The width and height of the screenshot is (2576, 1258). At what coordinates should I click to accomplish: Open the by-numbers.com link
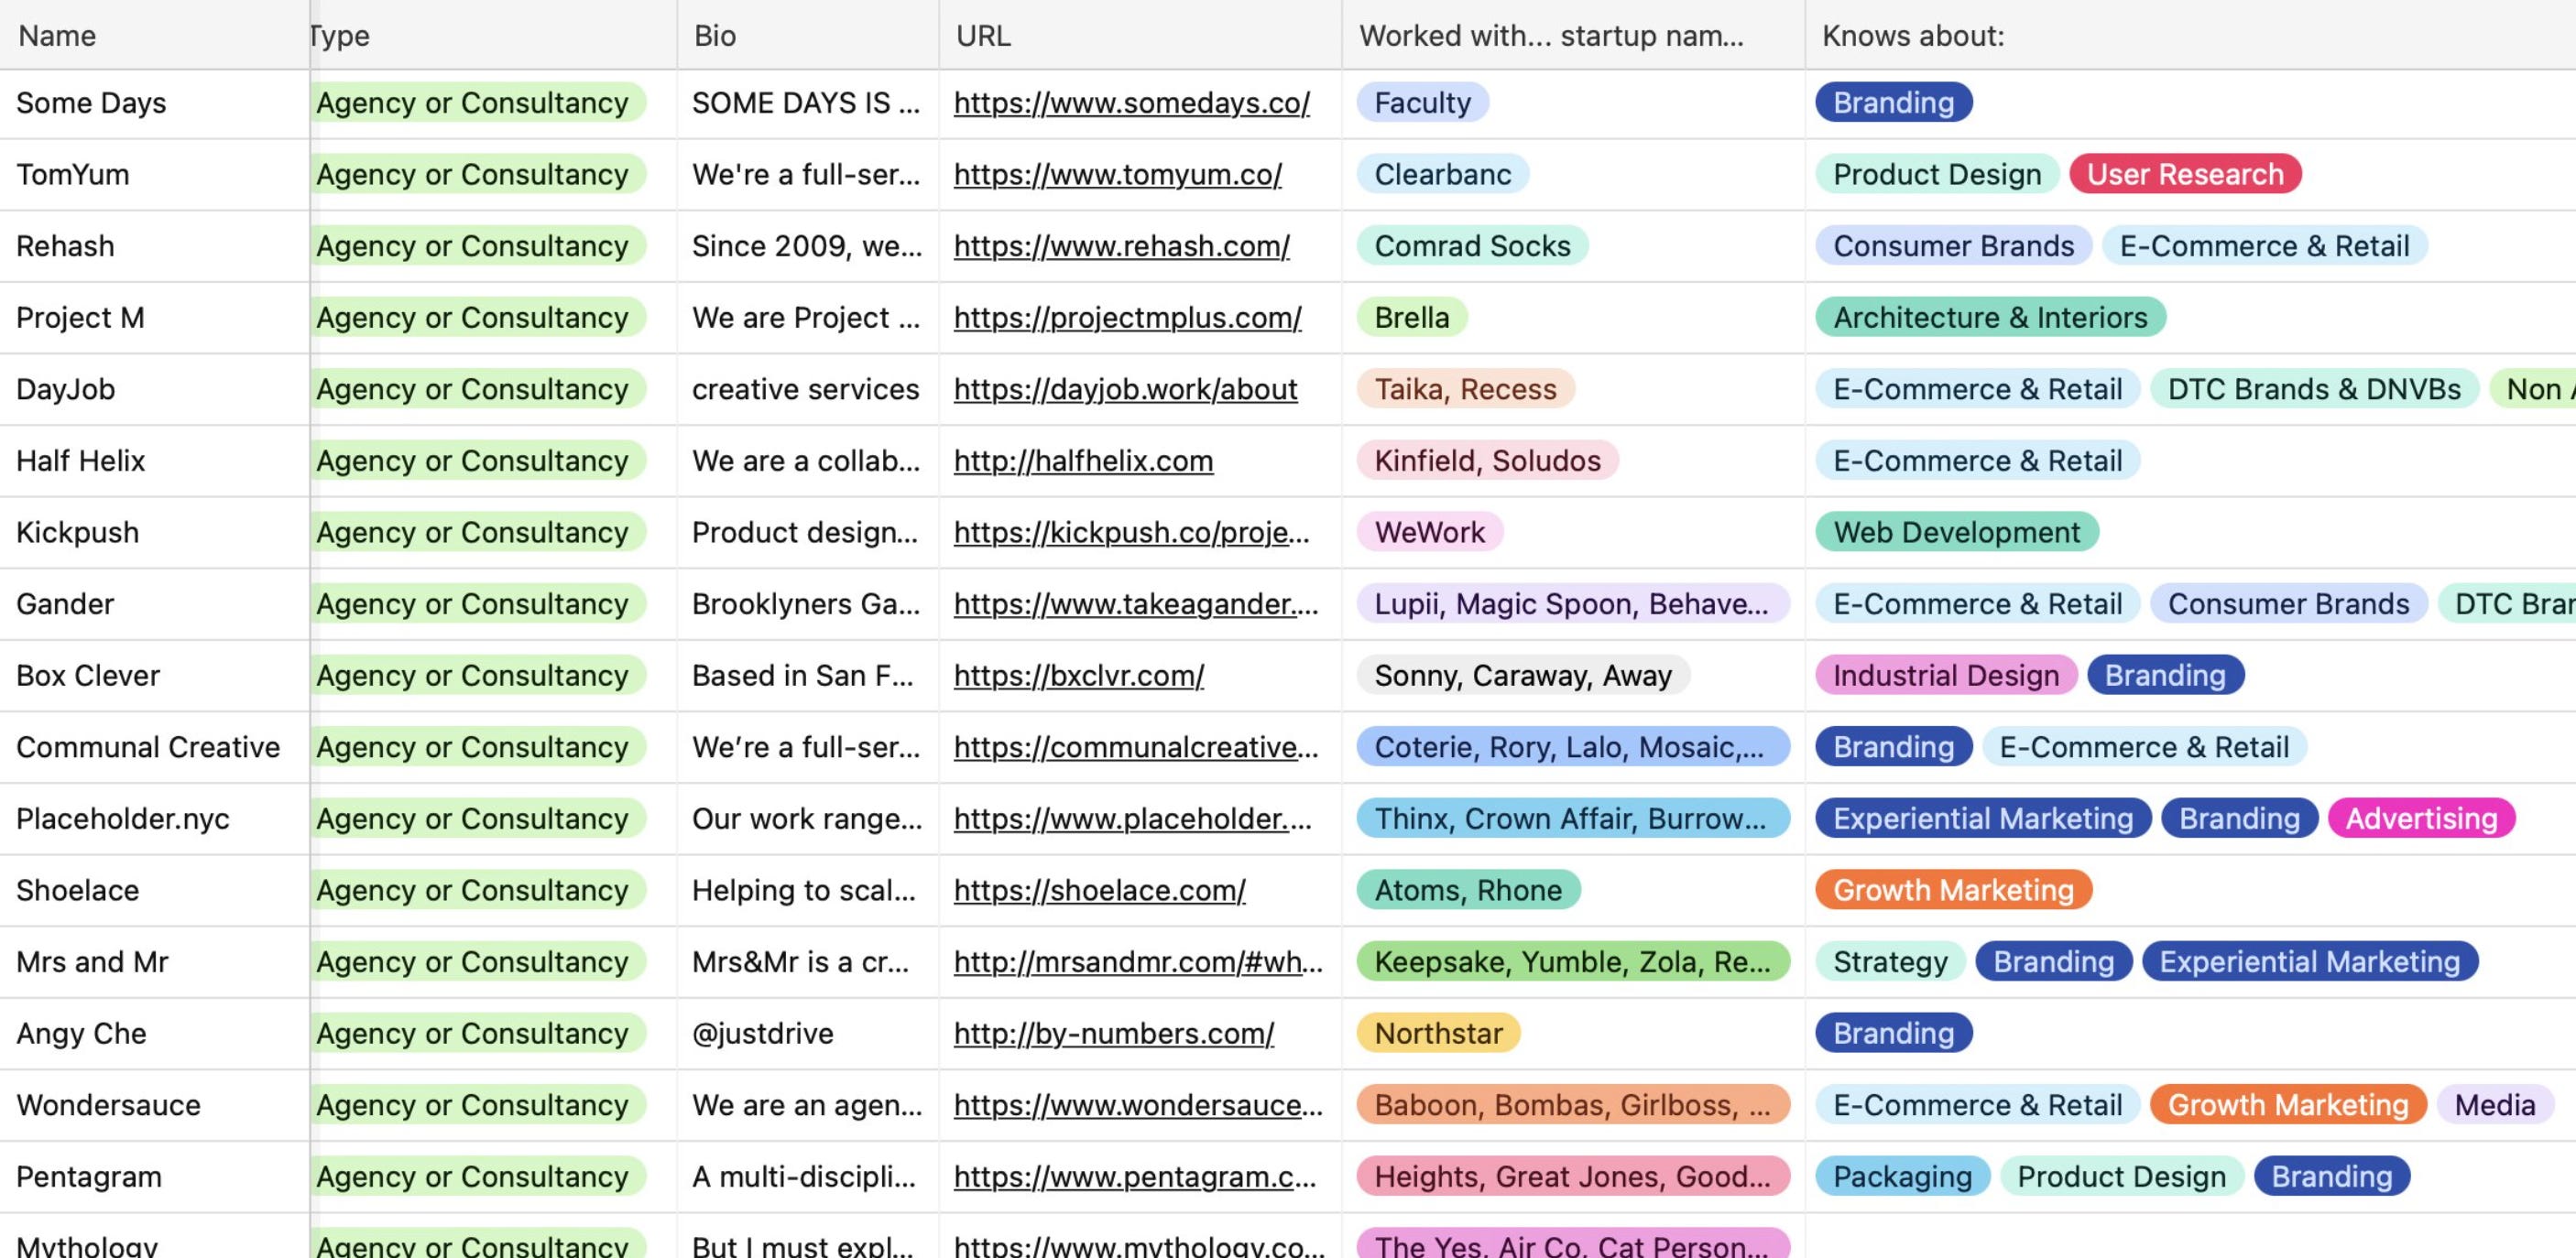click(1113, 1033)
